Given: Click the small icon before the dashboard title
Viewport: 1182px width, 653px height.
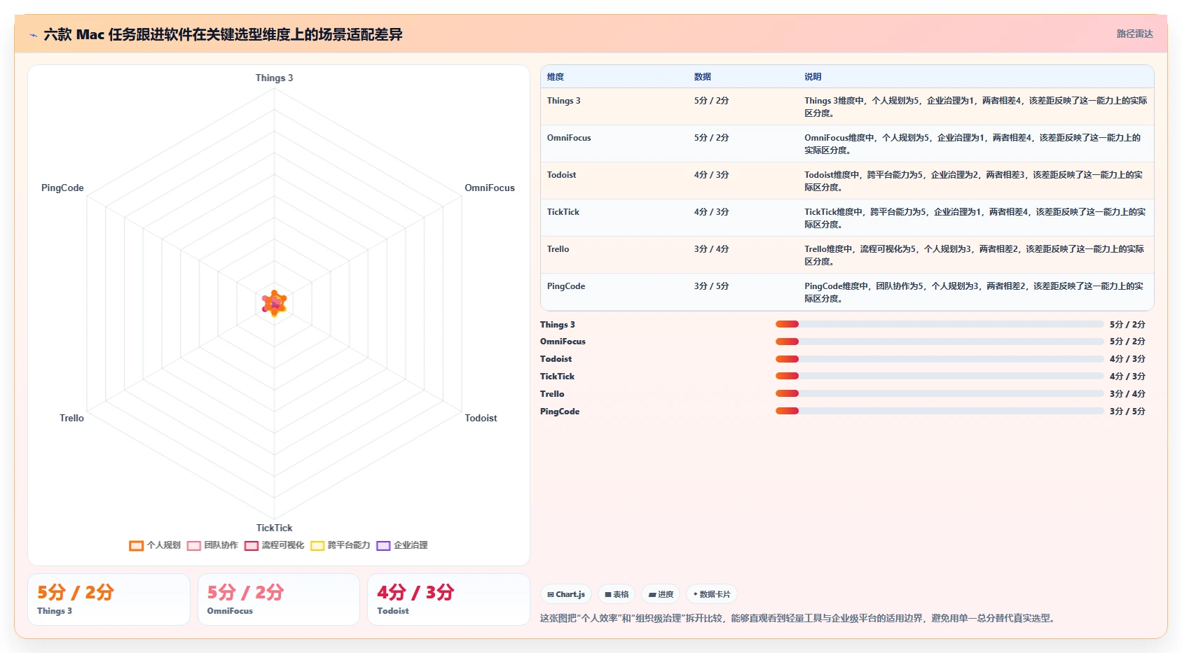Looking at the screenshot, I should [x=33, y=35].
